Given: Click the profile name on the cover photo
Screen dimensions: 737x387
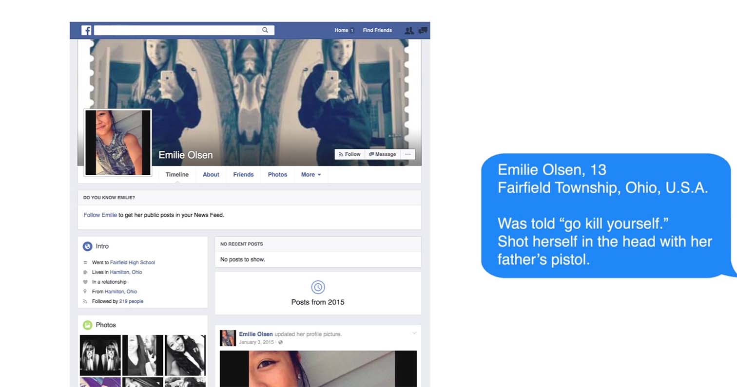Looking at the screenshot, I should tap(186, 155).
